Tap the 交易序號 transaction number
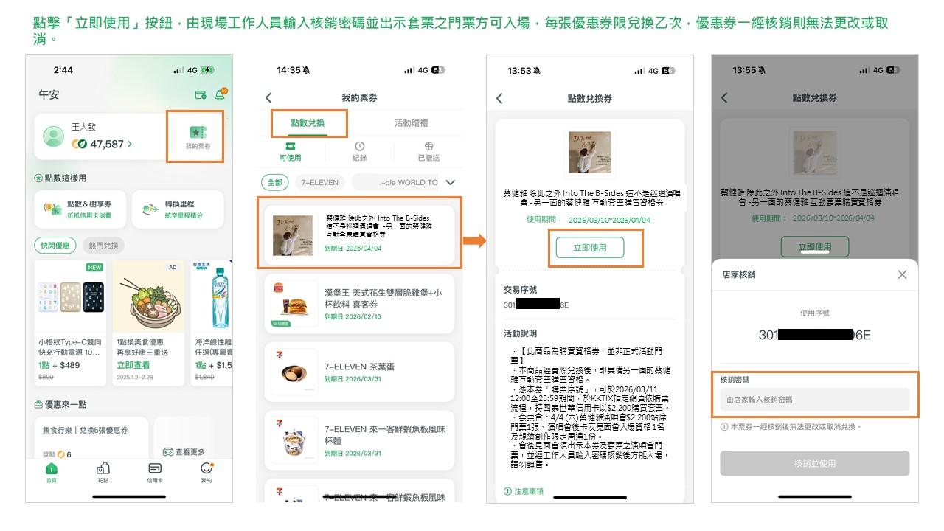This screenshot has height=531, width=944. tap(536, 305)
